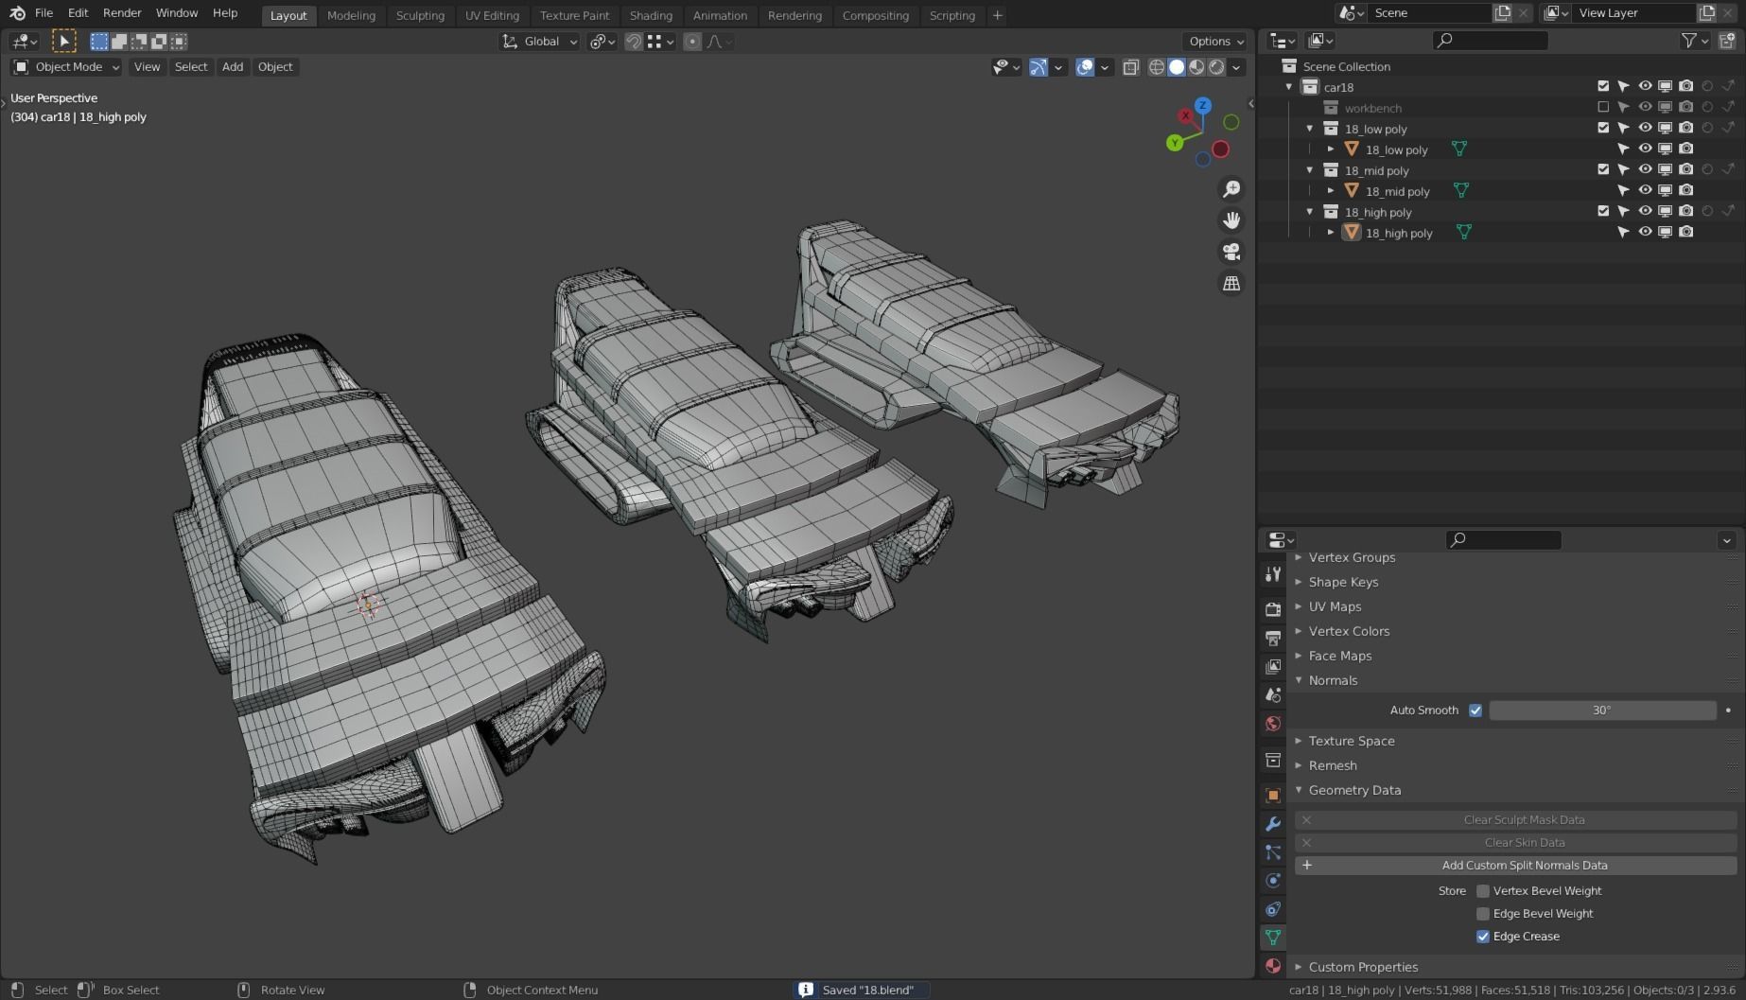Click the outliner search field
The width and height of the screenshot is (1746, 1000).
(x=1491, y=41)
